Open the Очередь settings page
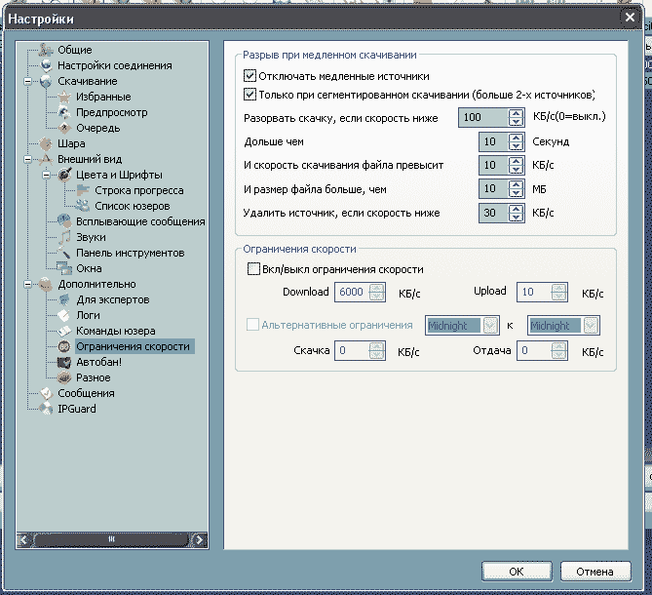652x595 pixels. click(97, 128)
